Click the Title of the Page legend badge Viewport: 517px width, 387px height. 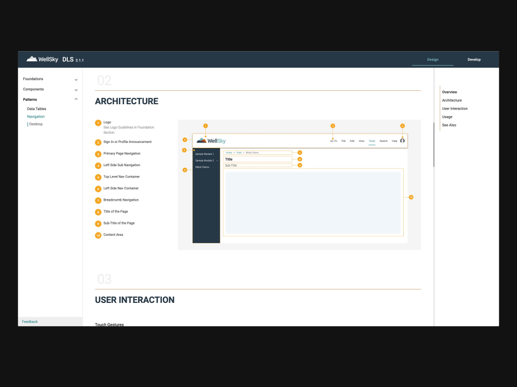98,212
